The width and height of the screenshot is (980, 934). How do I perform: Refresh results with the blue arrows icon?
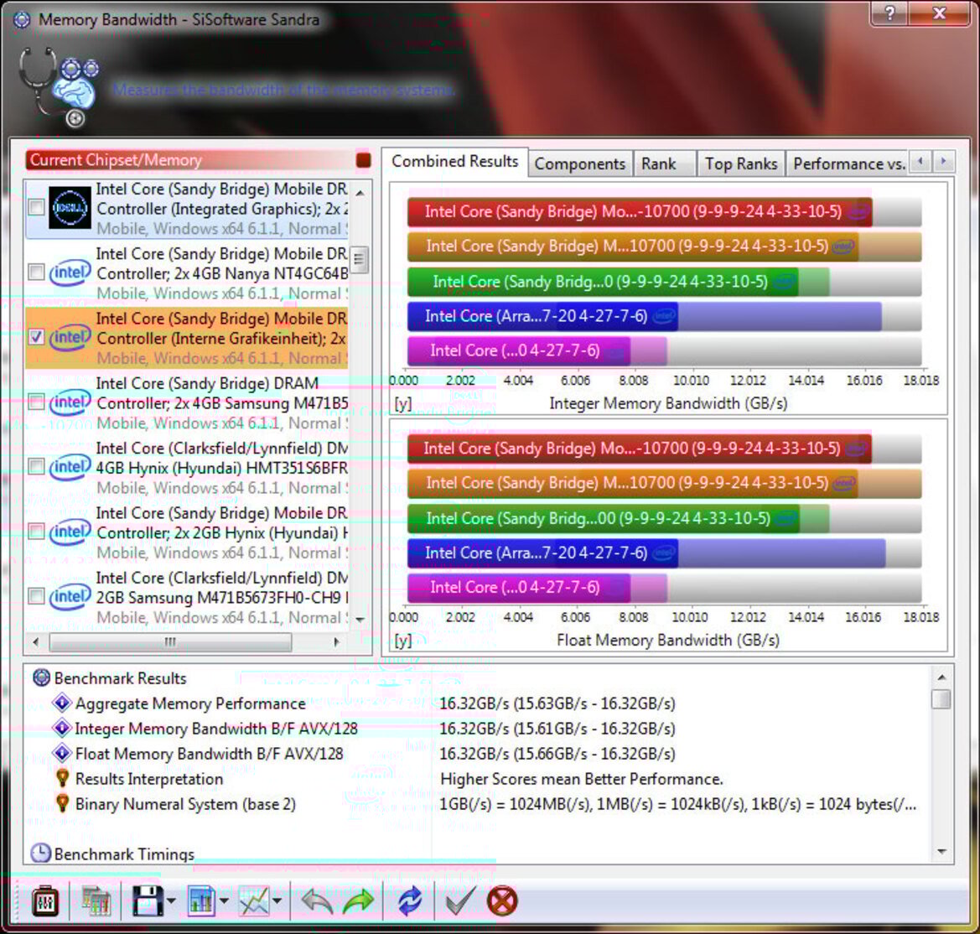click(410, 900)
